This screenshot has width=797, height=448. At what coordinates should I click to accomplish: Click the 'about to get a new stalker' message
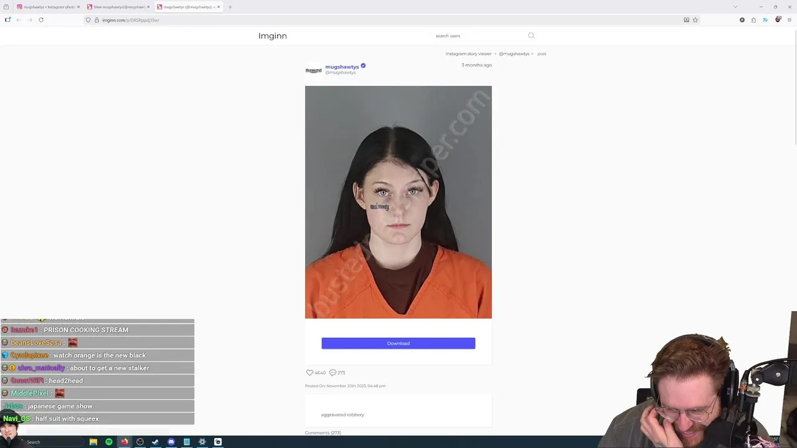point(110,368)
